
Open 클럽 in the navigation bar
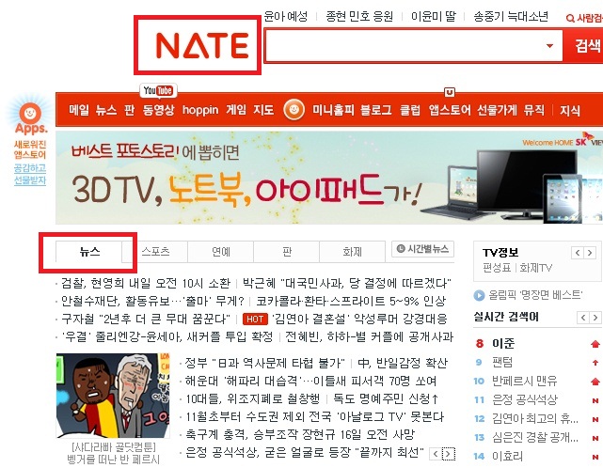(x=410, y=110)
